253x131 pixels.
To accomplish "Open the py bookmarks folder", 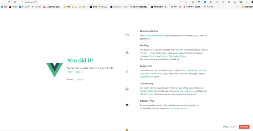I will (74, 7).
